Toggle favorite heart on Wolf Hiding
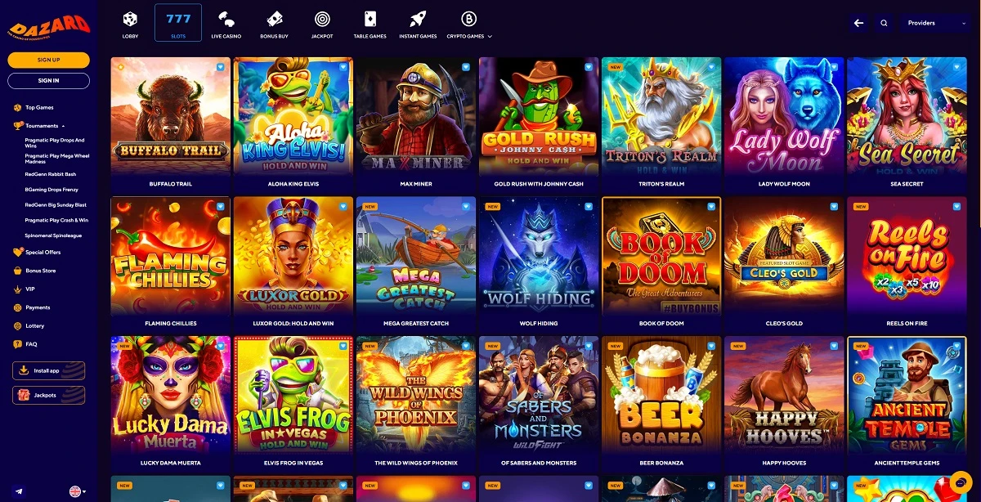Image resolution: width=981 pixels, height=502 pixels. pos(589,207)
